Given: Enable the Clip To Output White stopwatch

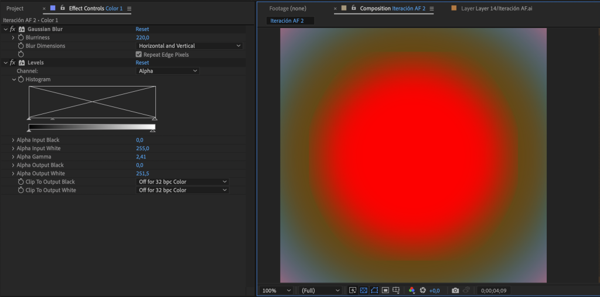Looking at the screenshot, I should coord(21,190).
